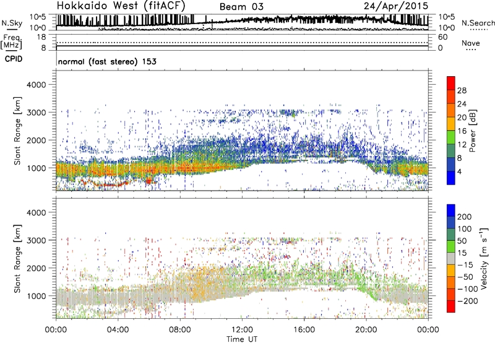Pick the blue swatch above 200 velocity
Viewport: 495px width, 343px height.
(451, 211)
